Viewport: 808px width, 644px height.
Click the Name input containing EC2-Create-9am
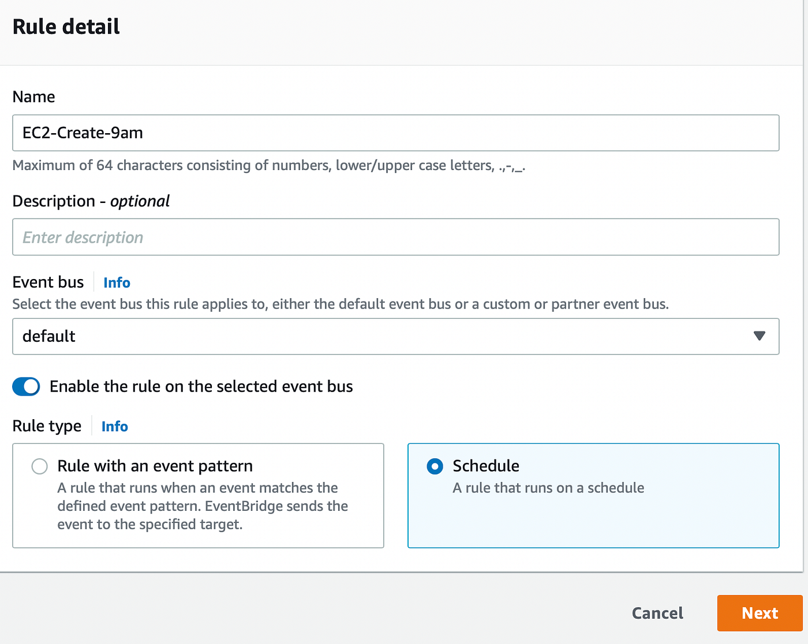click(x=395, y=133)
